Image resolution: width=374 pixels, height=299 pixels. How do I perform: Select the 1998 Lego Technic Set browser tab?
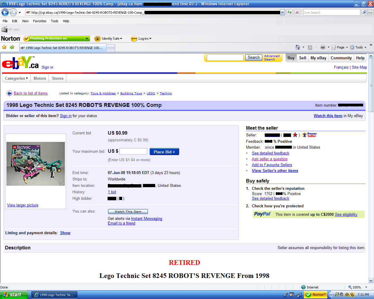coord(63,48)
